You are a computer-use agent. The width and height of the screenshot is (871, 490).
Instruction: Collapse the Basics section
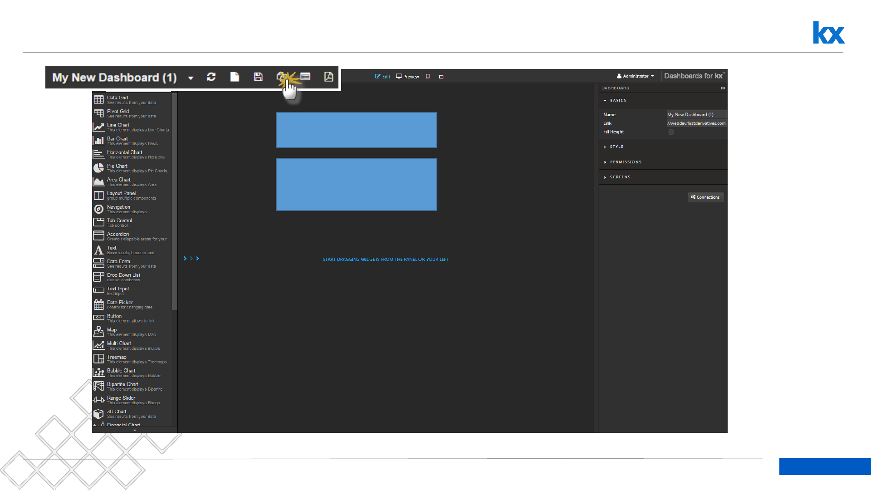coord(617,100)
